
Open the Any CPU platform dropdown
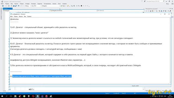tap(36, 6)
